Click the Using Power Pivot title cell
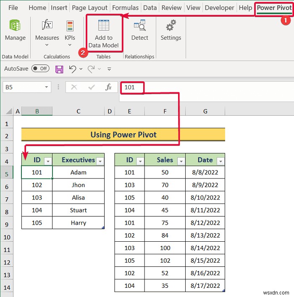This screenshot has width=294, height=297. coord(123,134)
